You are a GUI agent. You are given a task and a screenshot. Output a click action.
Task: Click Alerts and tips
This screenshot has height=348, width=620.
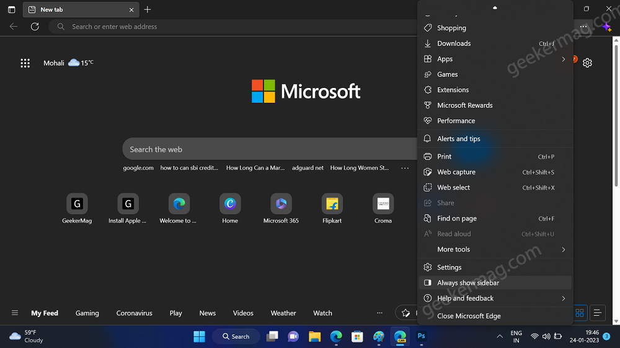(495, 139)
